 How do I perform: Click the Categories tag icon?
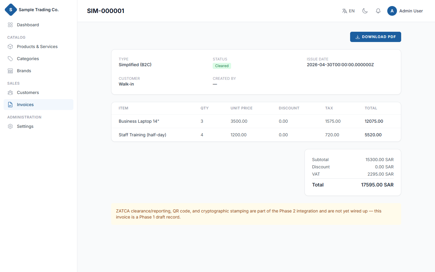pyautogui.click(x=10, y=59)
